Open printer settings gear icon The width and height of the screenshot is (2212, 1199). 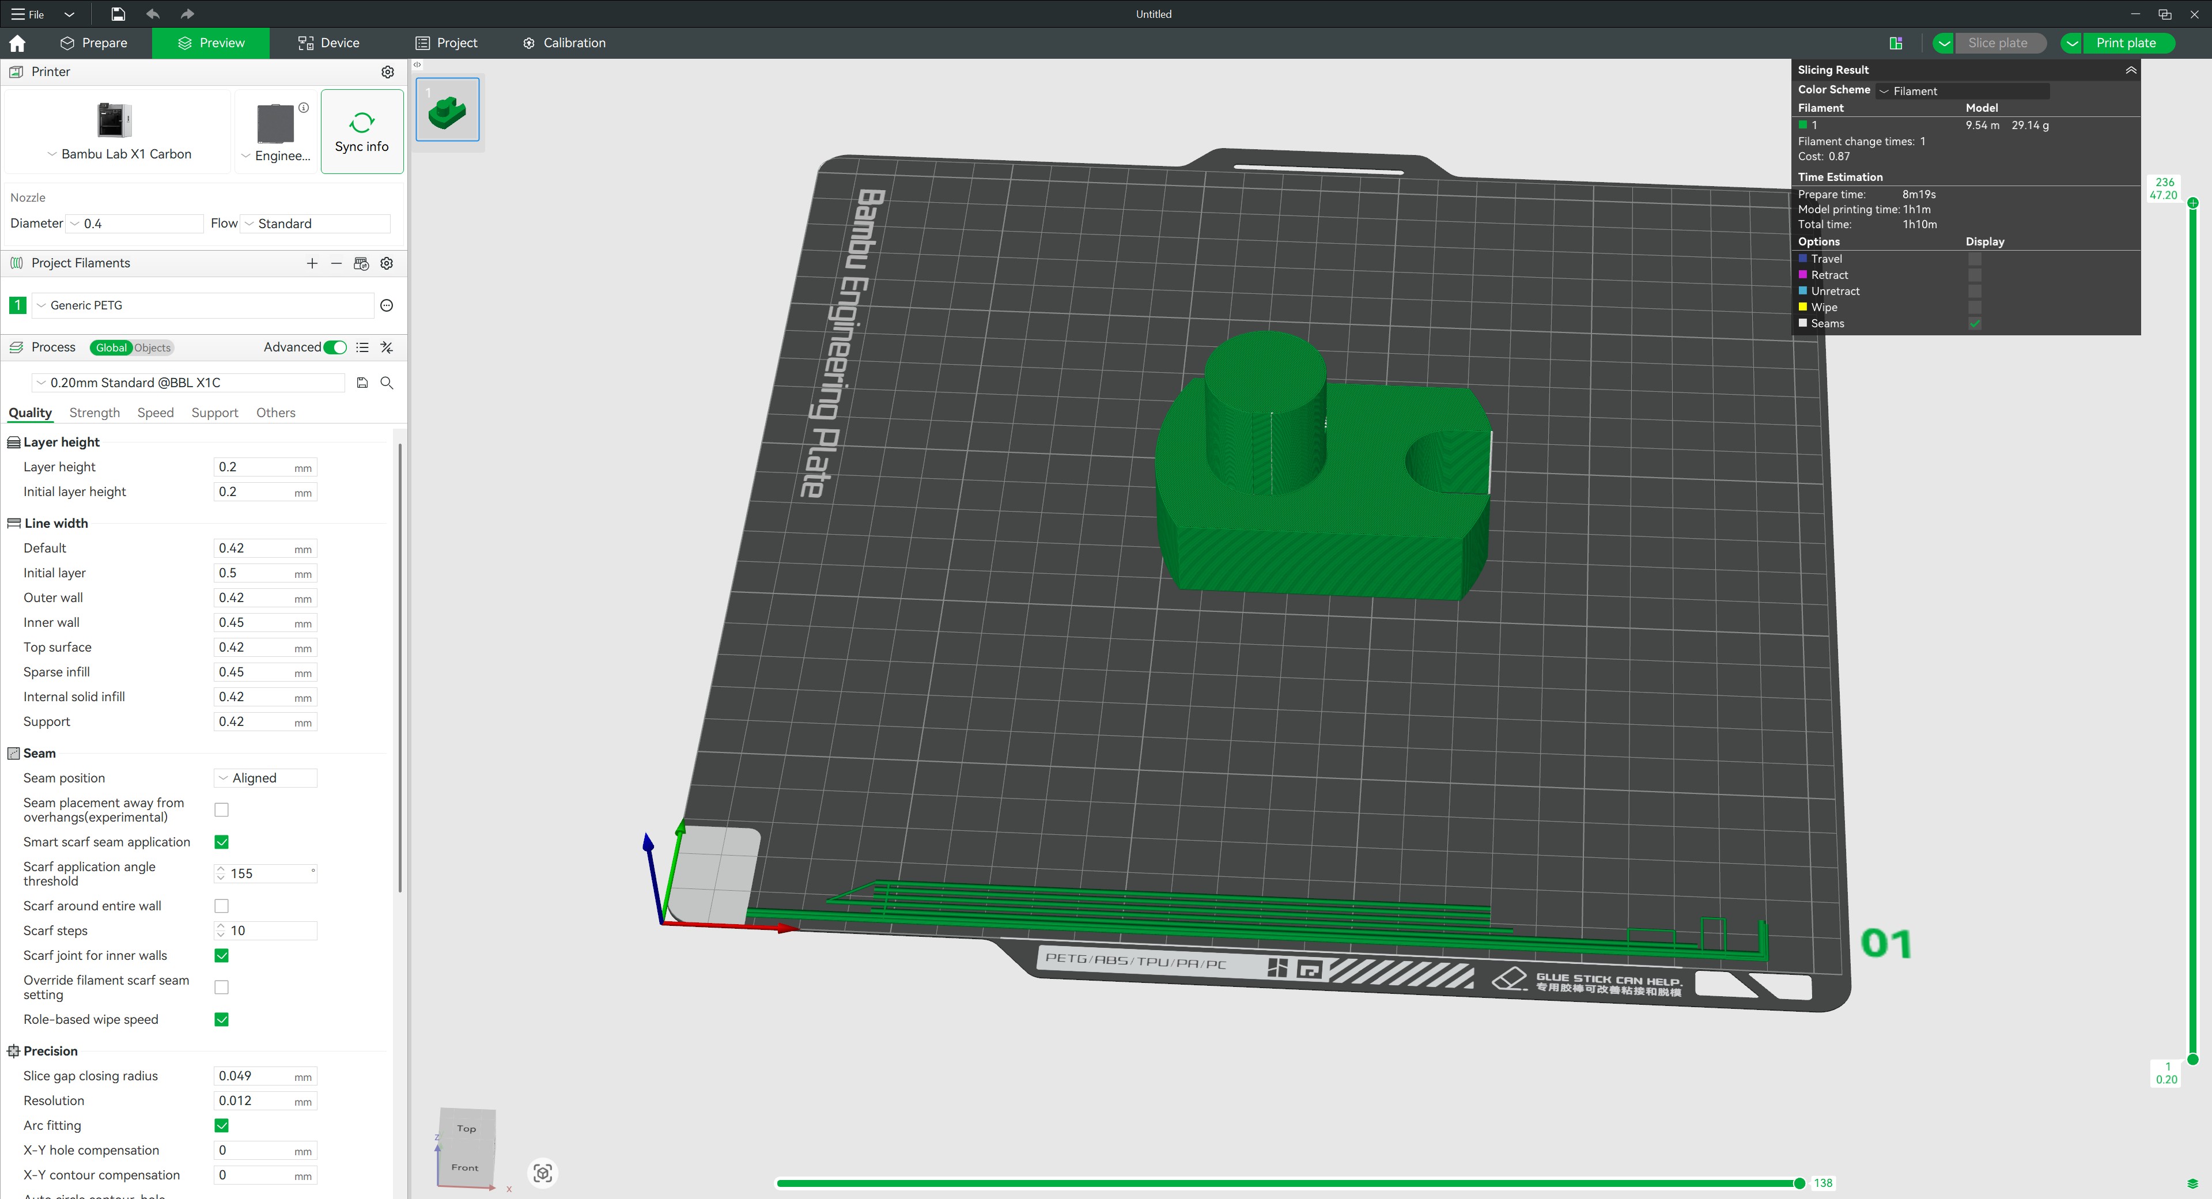pos(387,72)
